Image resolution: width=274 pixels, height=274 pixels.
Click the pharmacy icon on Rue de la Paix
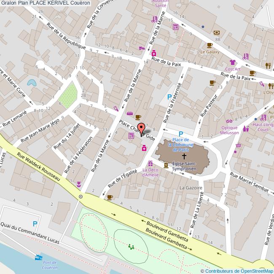click(x=154, y=54)
